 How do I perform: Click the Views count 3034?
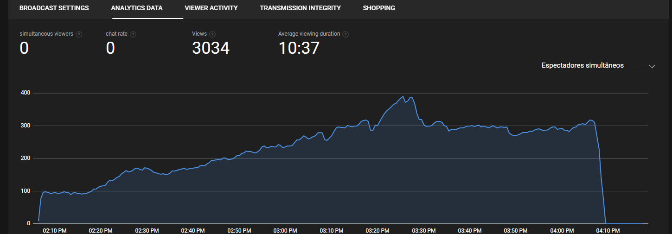click(211, 48)
